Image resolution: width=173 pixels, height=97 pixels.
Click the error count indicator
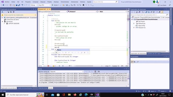pyautogui.click(x=49, y=66)
